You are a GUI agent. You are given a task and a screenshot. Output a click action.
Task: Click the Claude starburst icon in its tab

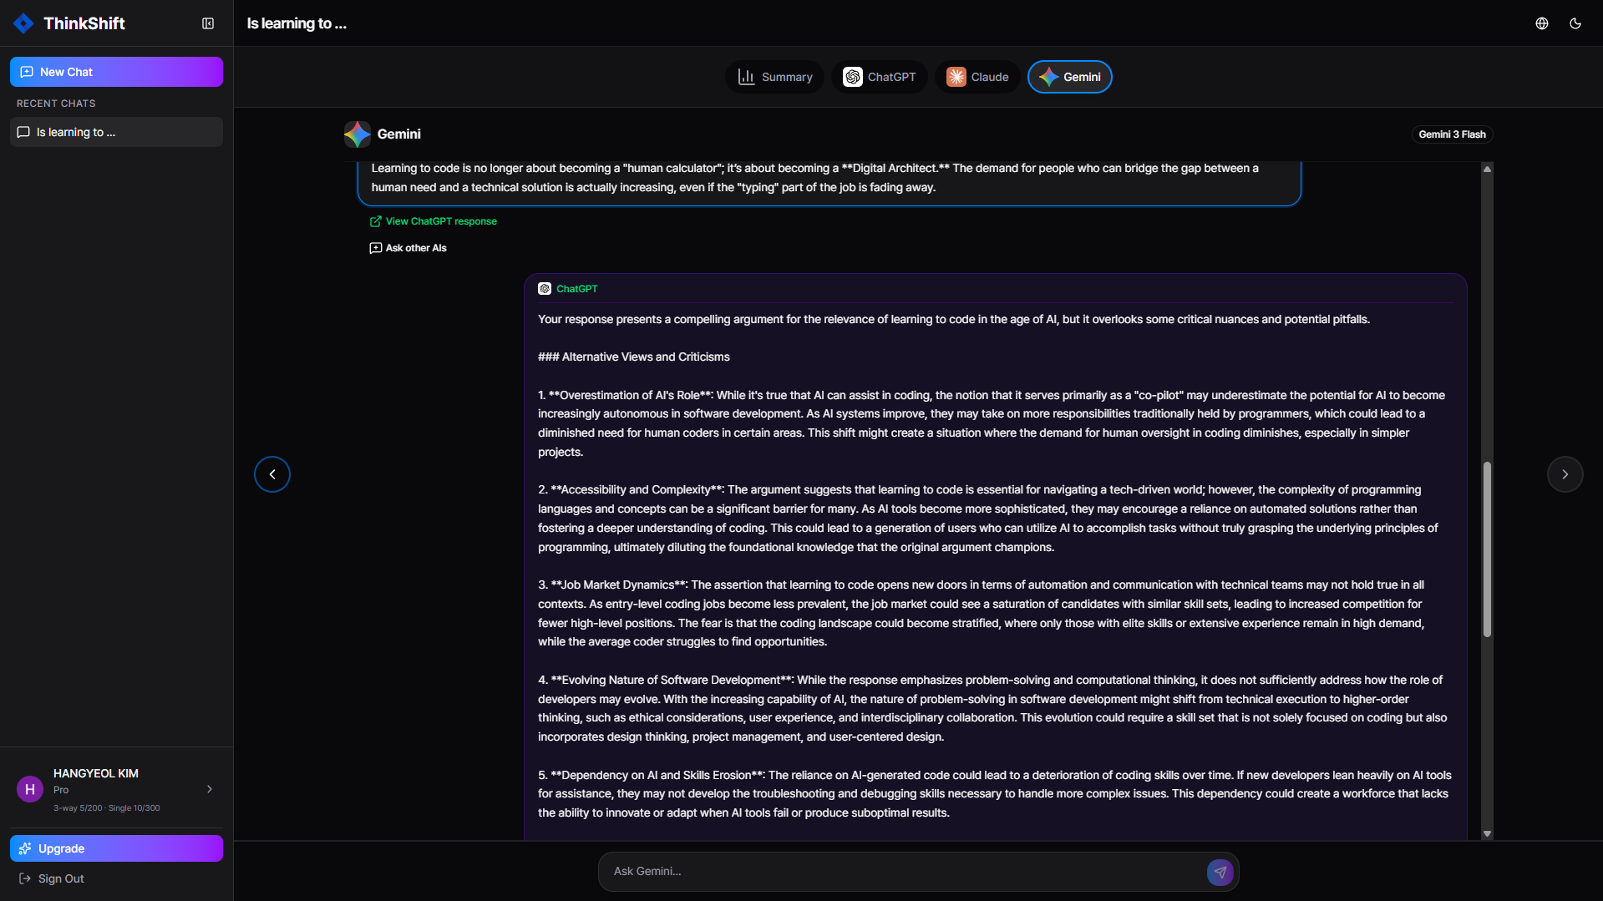coord(956,76)
